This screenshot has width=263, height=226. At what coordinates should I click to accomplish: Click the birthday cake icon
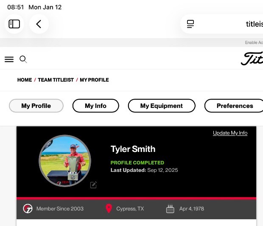[170, 209]
